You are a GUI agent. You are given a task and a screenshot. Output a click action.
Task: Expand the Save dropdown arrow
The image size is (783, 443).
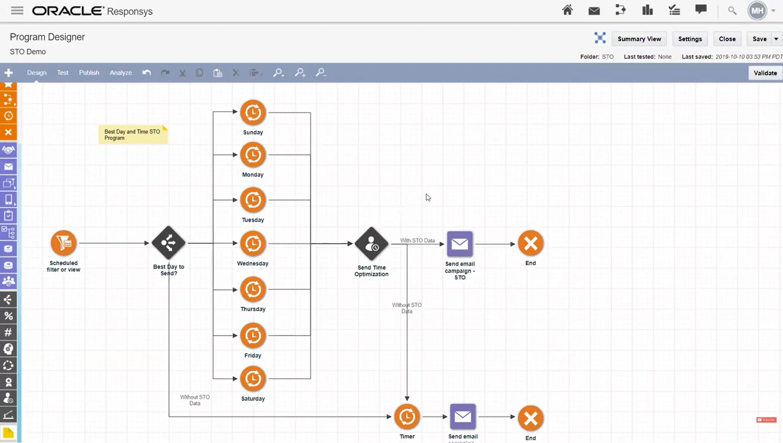[776, 39]
